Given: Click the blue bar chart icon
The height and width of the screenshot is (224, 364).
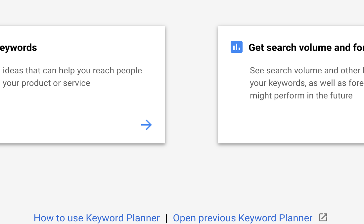Looking at the screenshot, I should pos(236,47).
